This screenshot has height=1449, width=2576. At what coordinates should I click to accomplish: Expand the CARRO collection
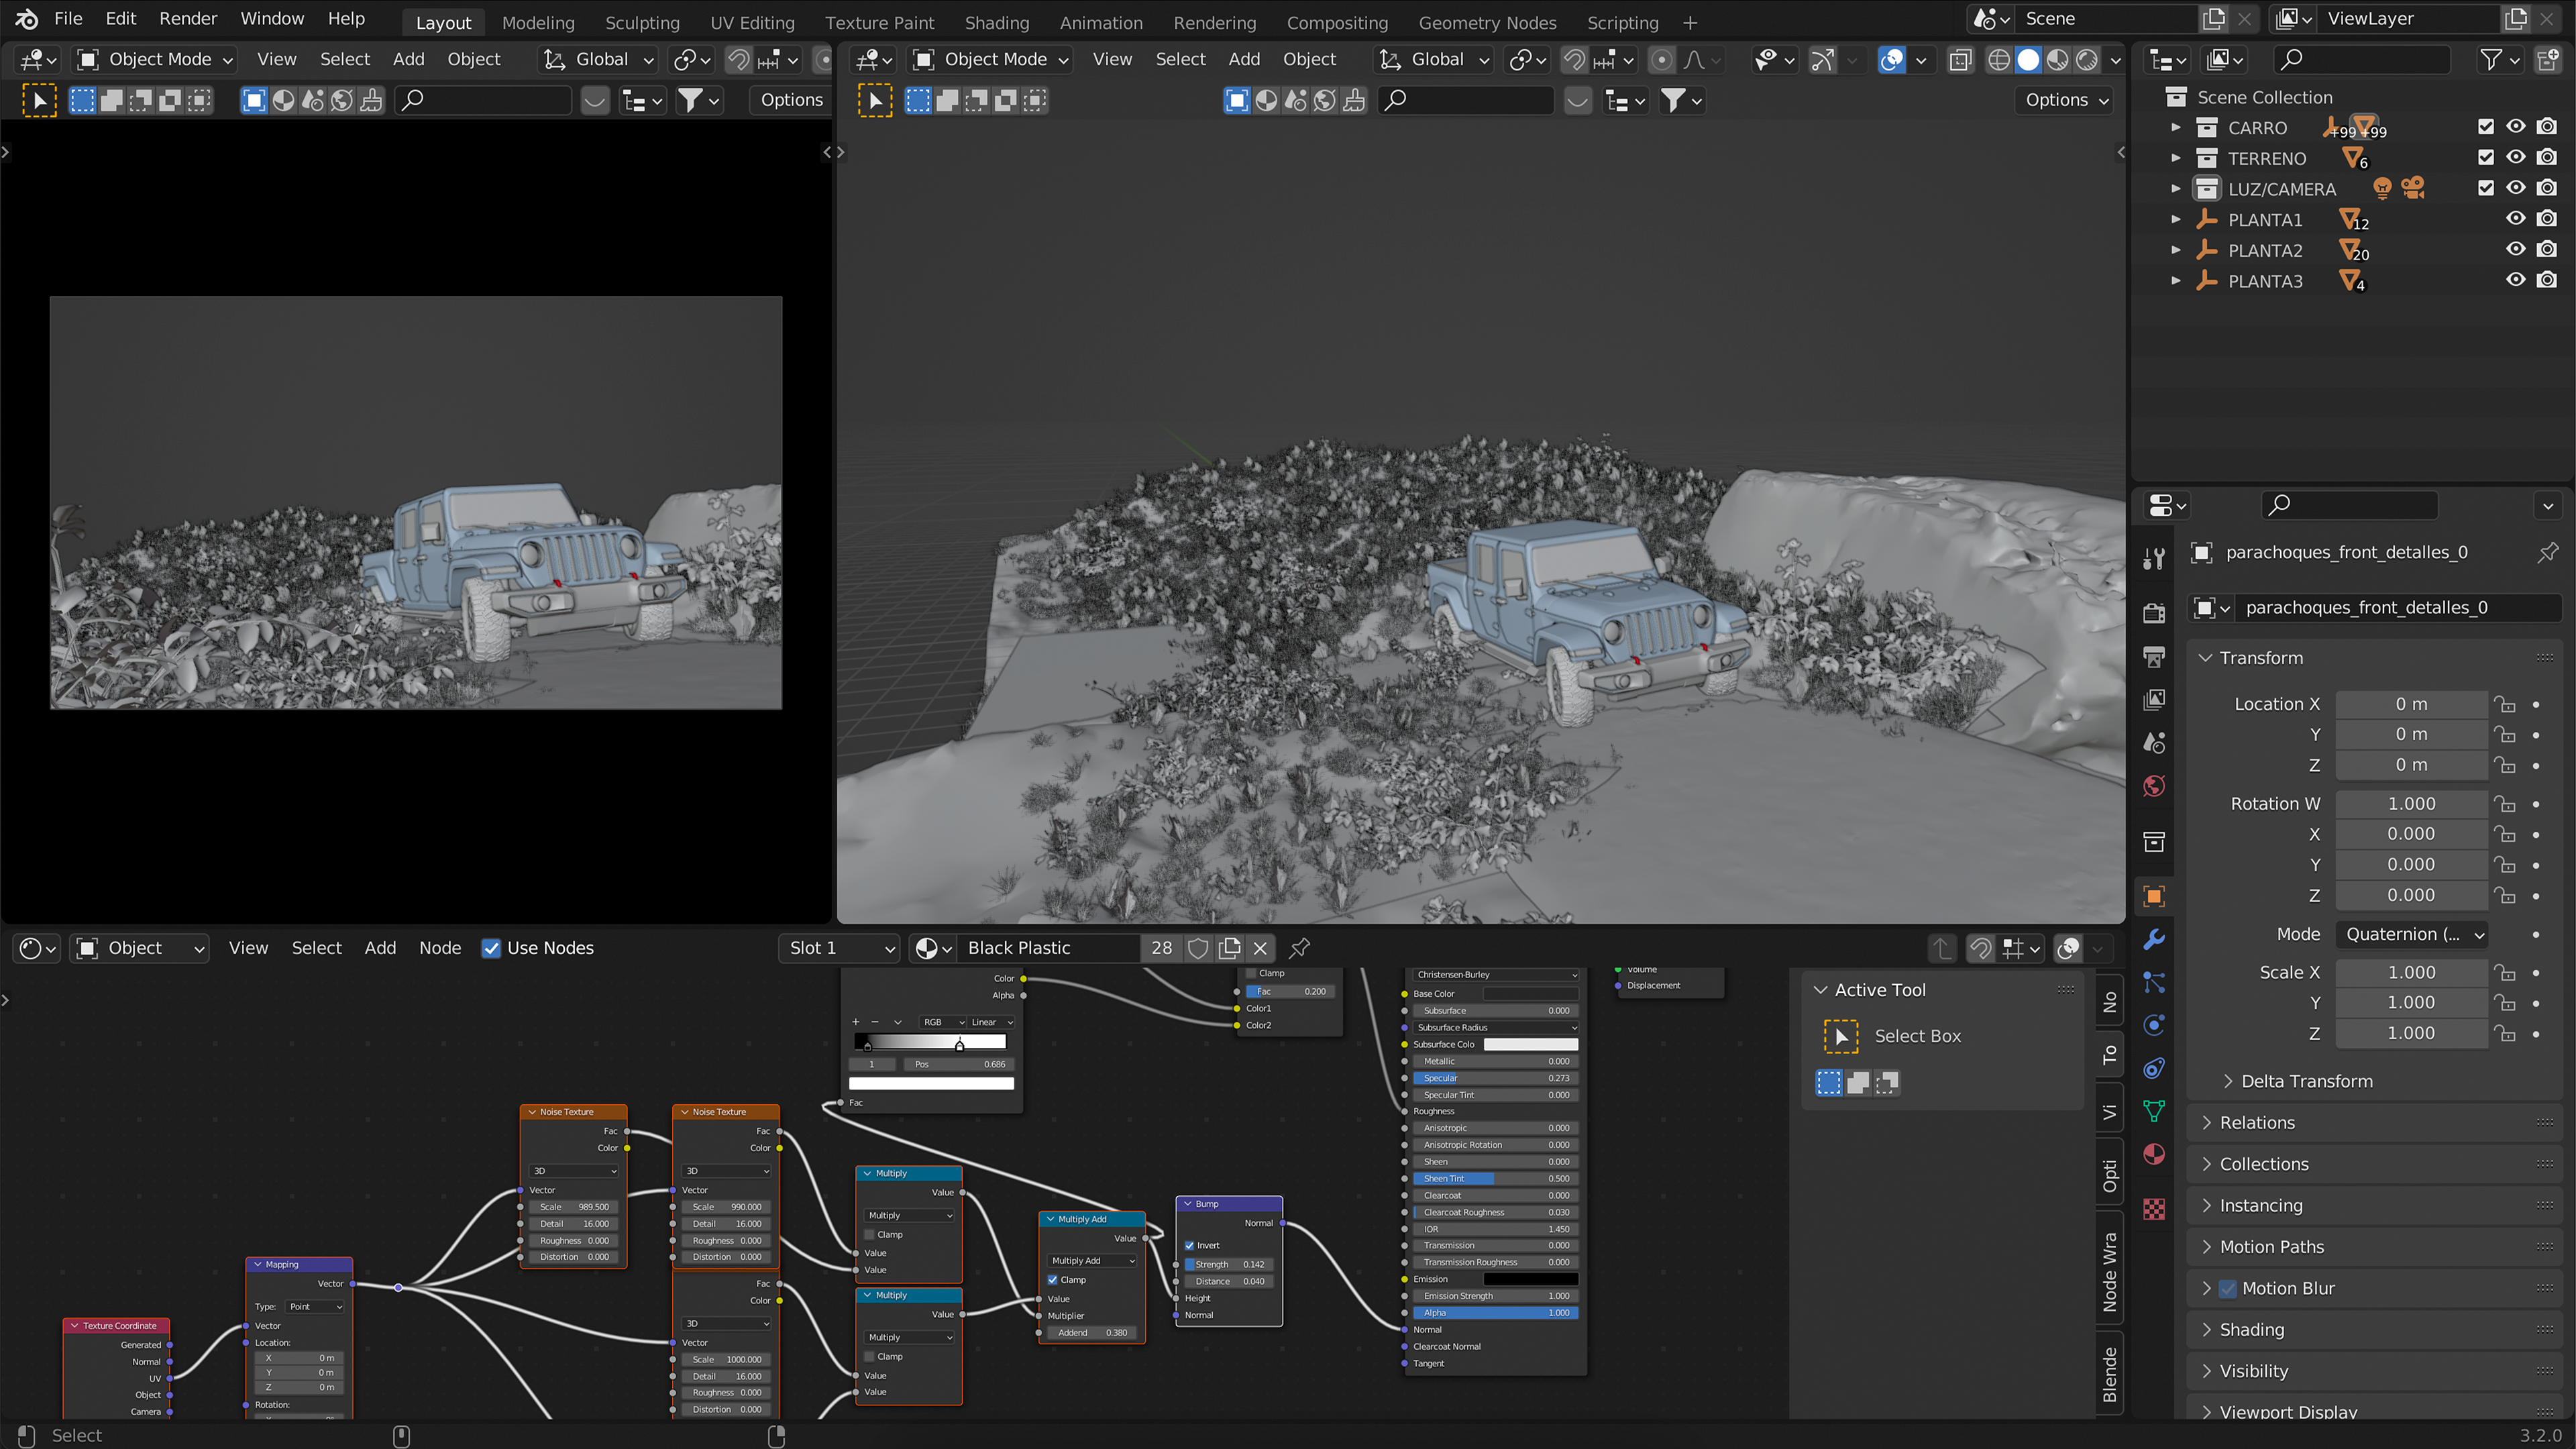[2175, 127]
